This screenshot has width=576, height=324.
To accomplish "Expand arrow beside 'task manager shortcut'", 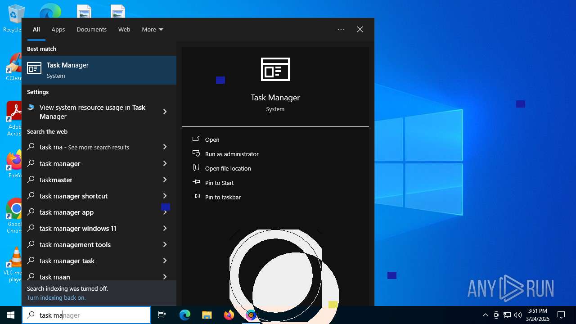I will [165, 196].
